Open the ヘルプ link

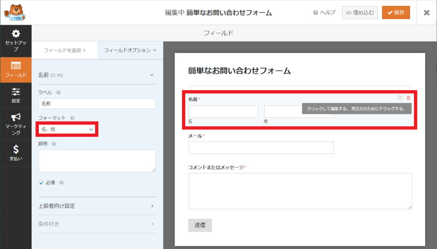point(324,13)
